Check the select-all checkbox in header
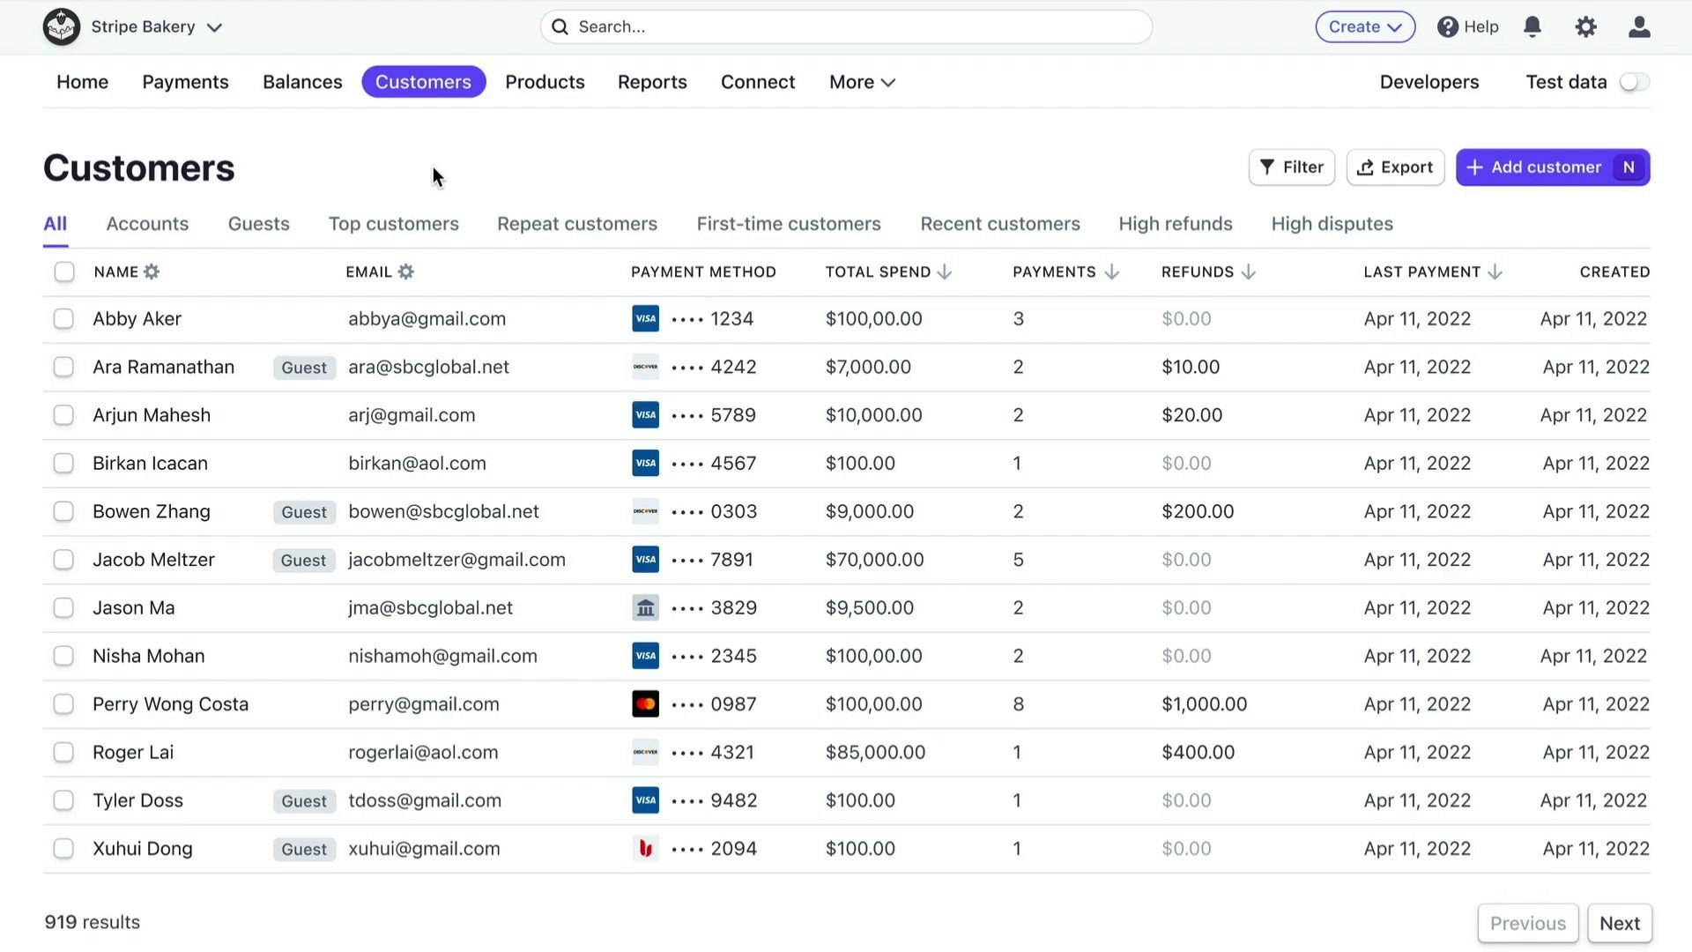The width and height of the screenshot is (1692, 952). pyautogui.click(x=64, y=271)
